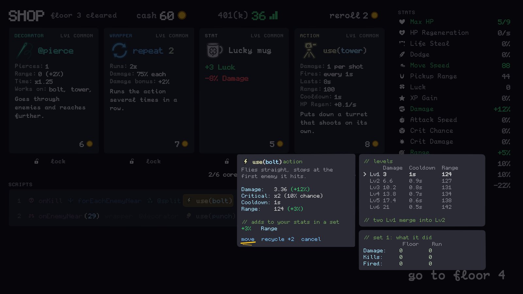Click the move option in the bolt popup

(x=248, y=239)
